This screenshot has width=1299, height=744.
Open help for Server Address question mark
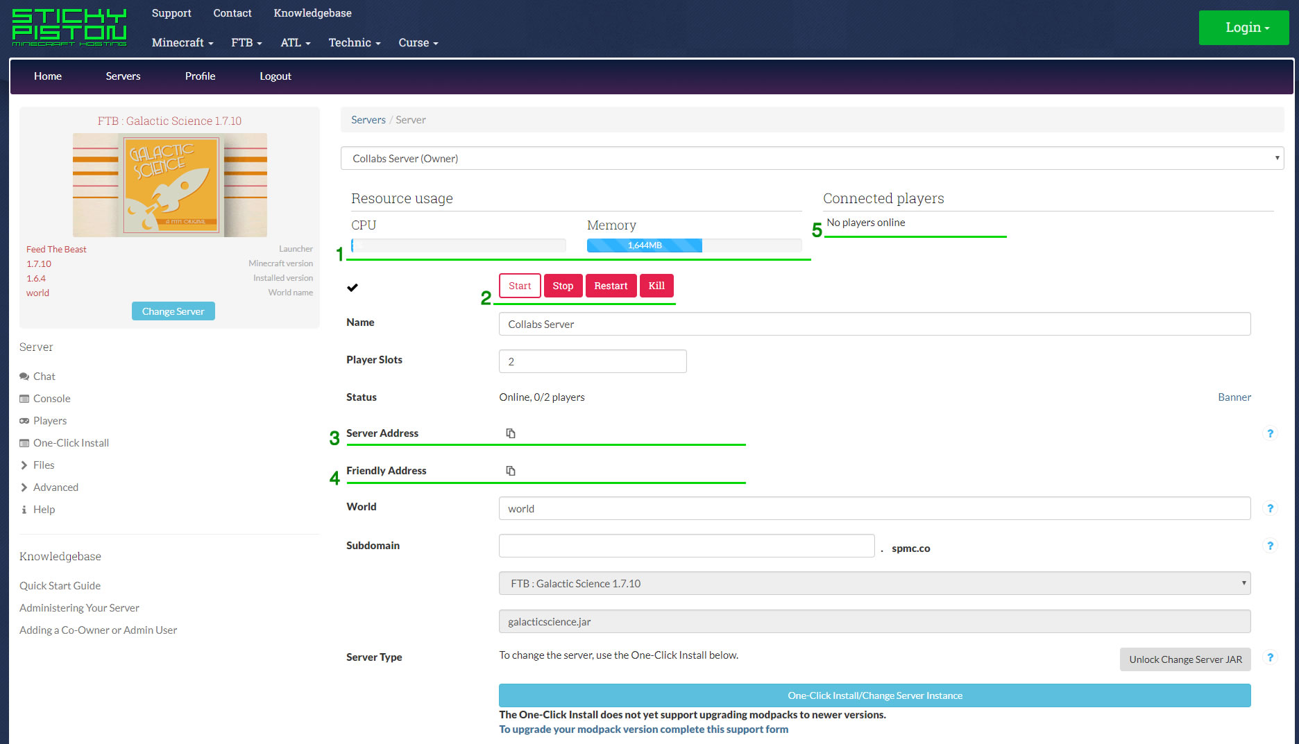(1270, 433)
